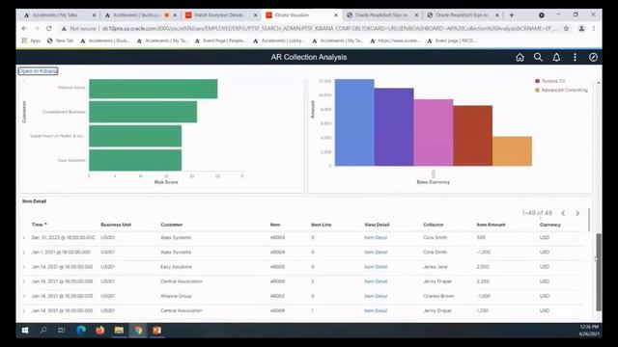Go to next page of Item Detail
This screenshot has width=618, height=347.
coord(577,213)
